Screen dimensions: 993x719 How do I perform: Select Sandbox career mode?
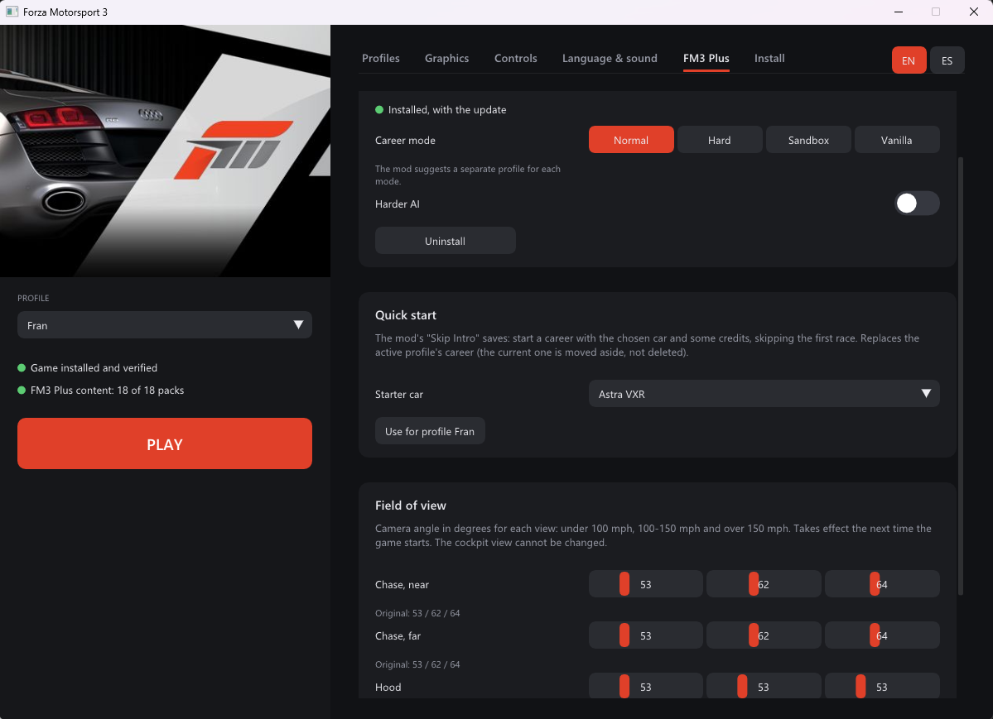pyautogui.click(x=808, y=140)
